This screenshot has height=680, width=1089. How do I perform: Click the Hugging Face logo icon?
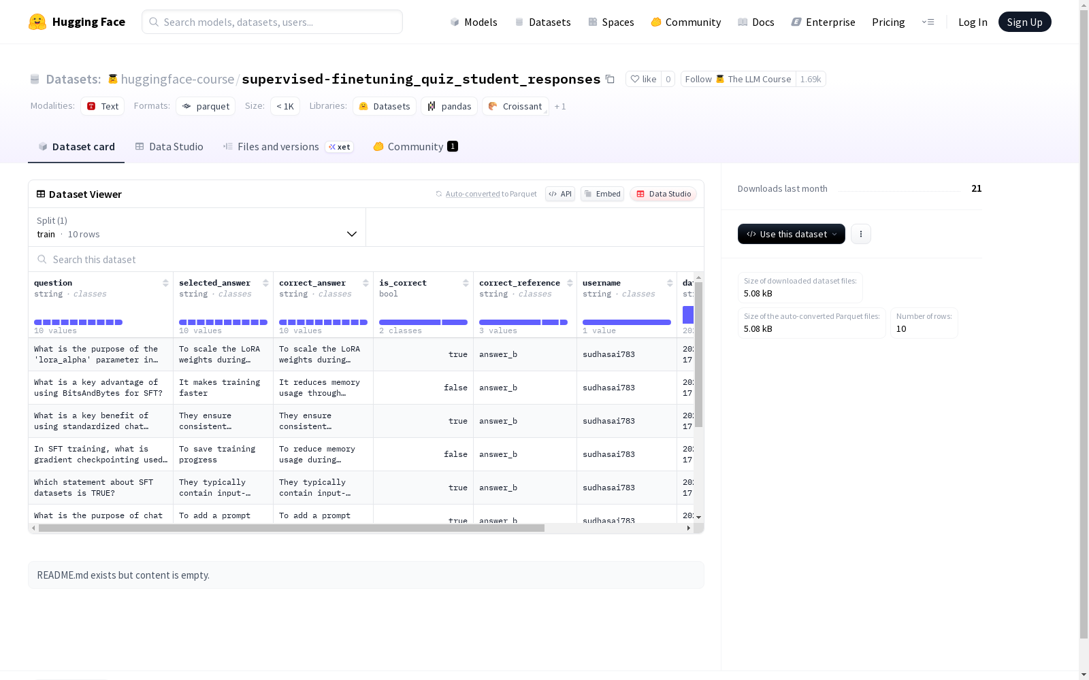click(x=37, y=22)
